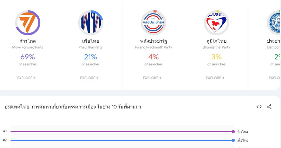Click the เพื่อไทย legend label on chart

(242, 140)
